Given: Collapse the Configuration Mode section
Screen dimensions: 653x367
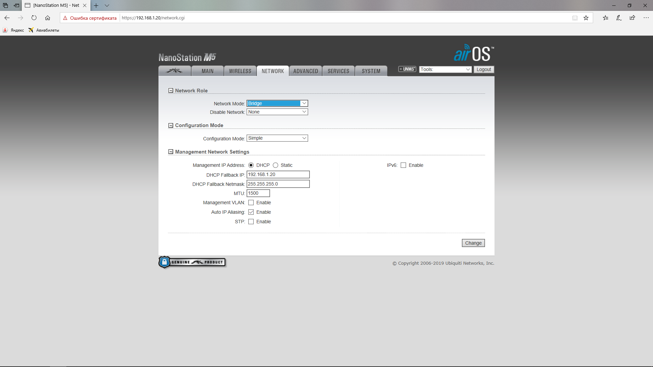Looking at the screenshot, I should 171,125.
